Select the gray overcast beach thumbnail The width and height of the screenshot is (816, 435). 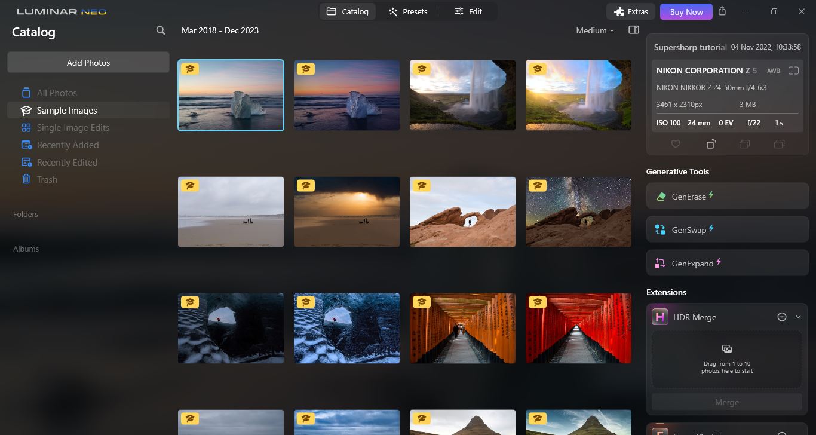231,212
